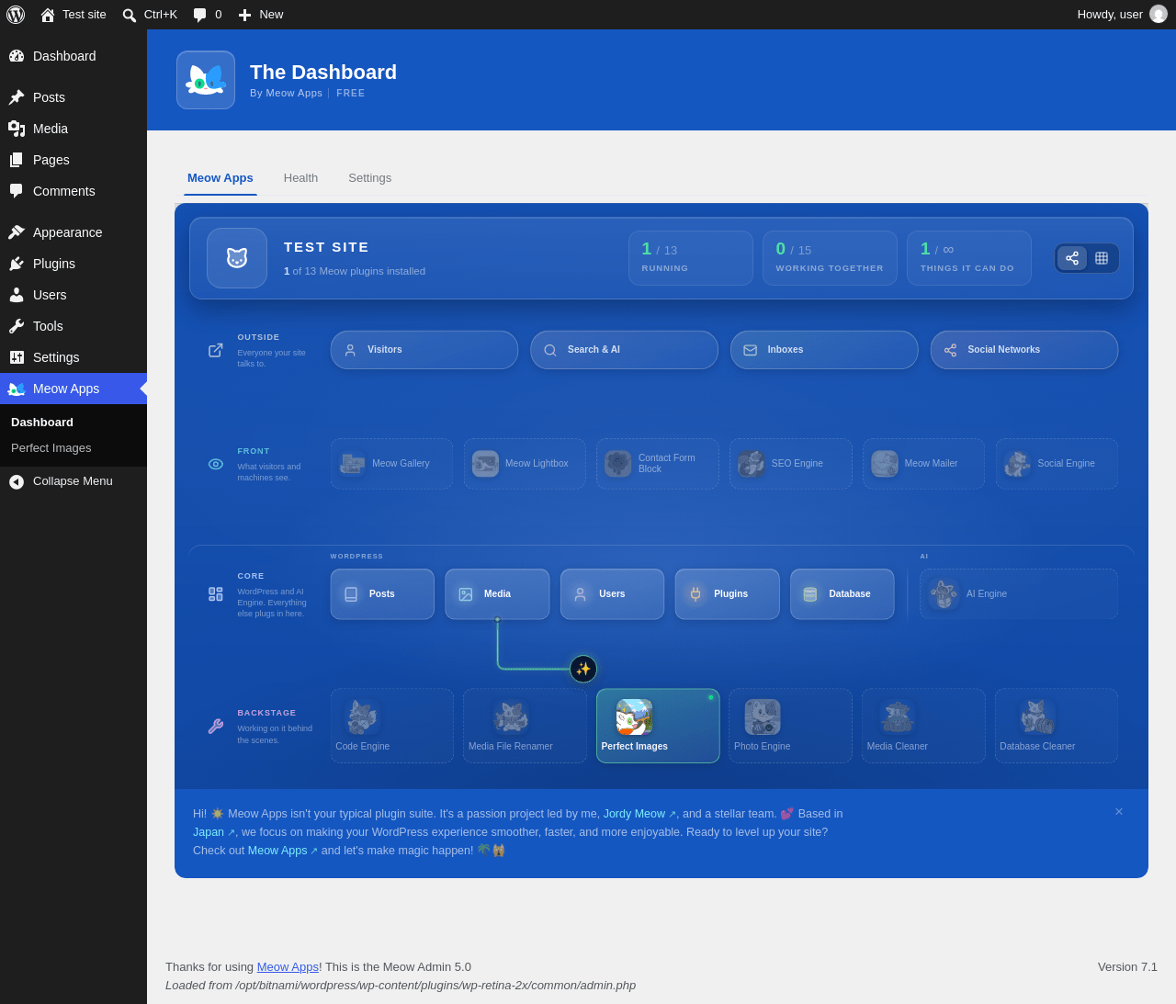Go to Pages in the sidebar
The image size is (1176, 1004).
73,160
